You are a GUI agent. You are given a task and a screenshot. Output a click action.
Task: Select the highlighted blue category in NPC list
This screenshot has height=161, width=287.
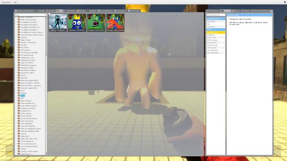pyautogui.click(x=22, y=96)
